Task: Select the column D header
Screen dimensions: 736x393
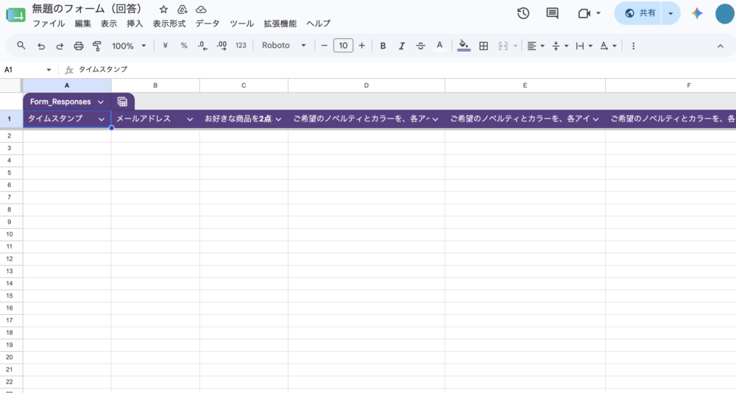Action: click(x=367, y=85)
